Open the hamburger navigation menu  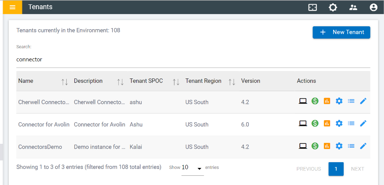tap(12, 7)
